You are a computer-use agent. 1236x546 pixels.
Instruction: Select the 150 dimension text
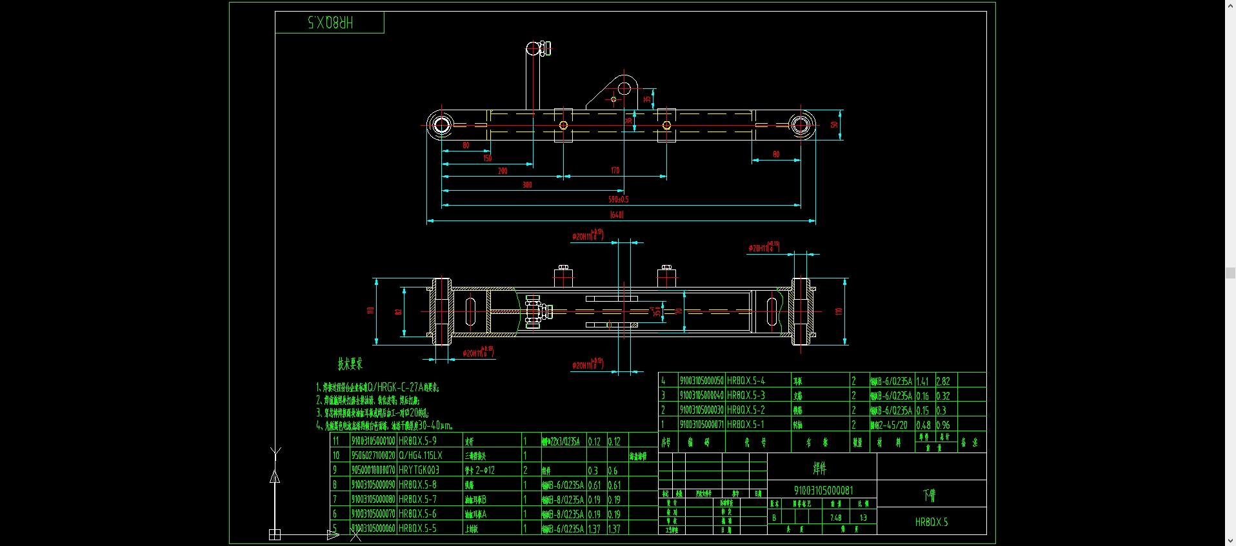[x=487, y=158]
